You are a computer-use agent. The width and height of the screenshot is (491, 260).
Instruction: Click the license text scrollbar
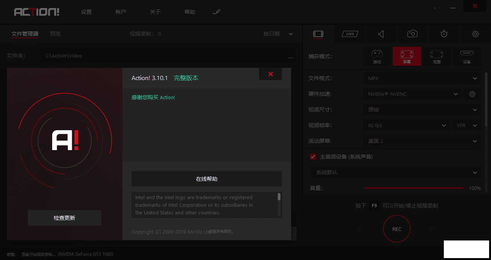point(279,197)
